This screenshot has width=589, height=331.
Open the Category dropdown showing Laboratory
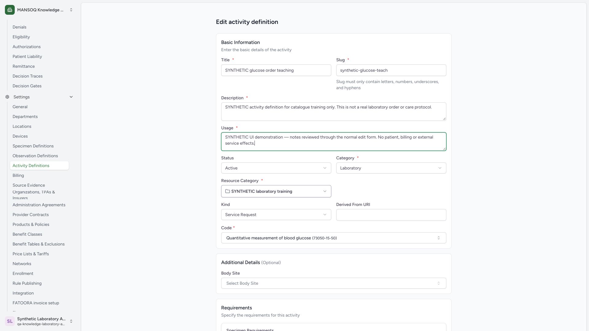(x=391, y=168)
